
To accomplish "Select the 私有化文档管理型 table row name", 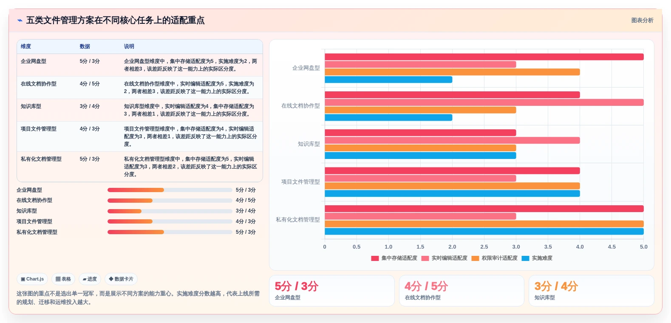I will tap(41, 159).
